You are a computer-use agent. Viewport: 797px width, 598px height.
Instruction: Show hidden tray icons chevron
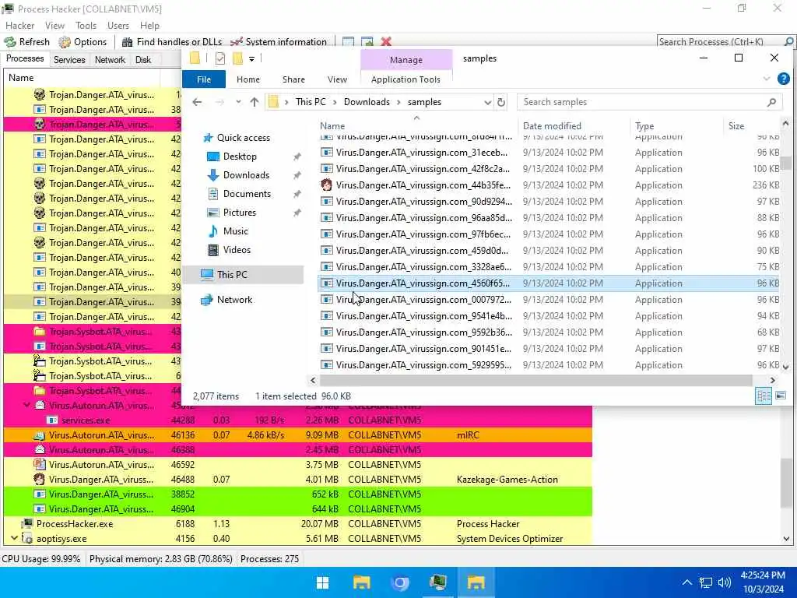[686, 582]
